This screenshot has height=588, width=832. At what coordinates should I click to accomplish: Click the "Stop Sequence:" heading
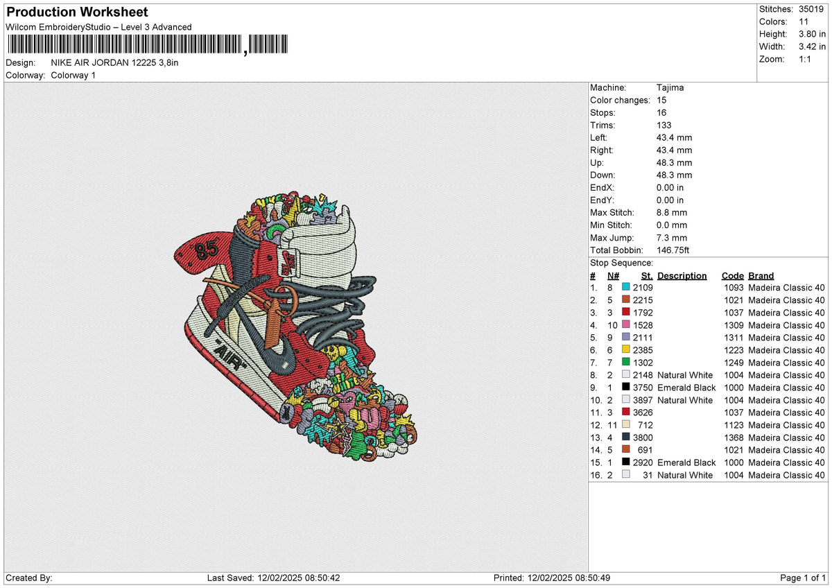pyautogui.click(x=621, y=263)
